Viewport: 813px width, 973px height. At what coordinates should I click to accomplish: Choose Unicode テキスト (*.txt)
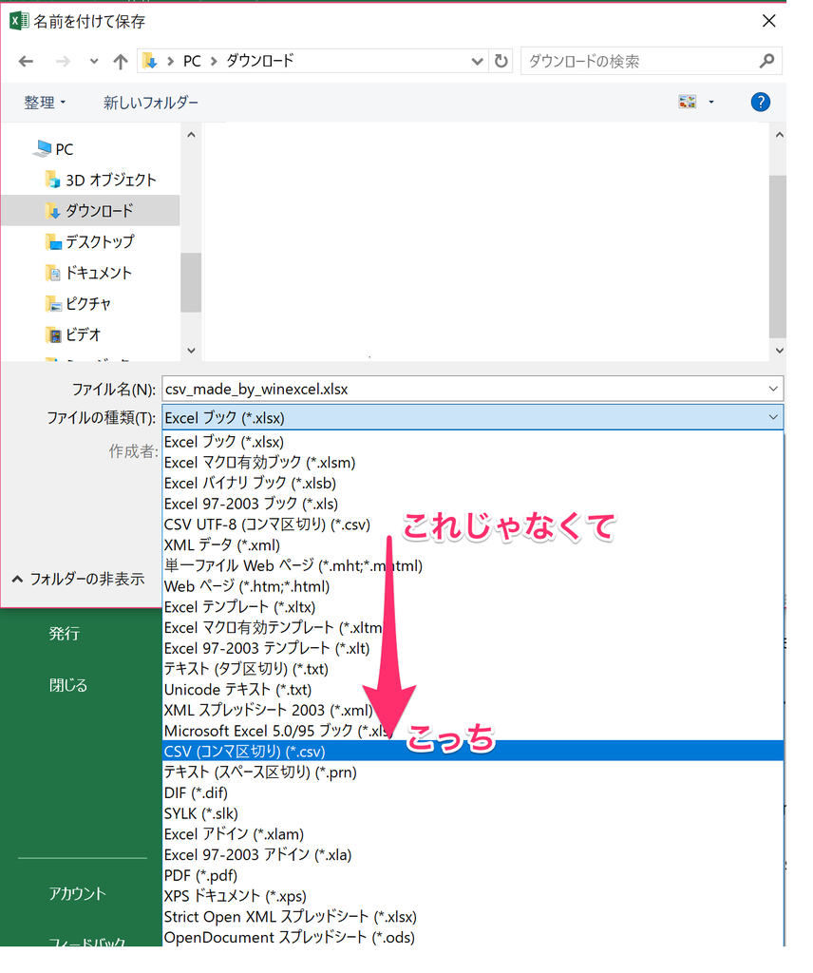[473, 690]
